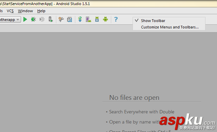This screenshot has height=132, width=217.
Task: Open Project Structure icon
Action: [70, 20]
